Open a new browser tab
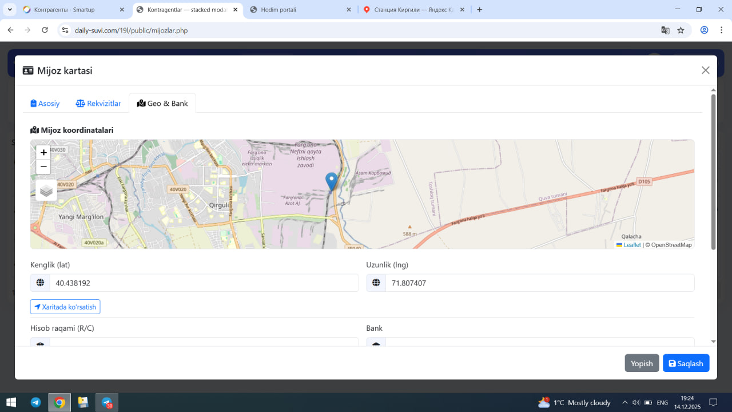The image size is (732, 412). pos(479,10)
